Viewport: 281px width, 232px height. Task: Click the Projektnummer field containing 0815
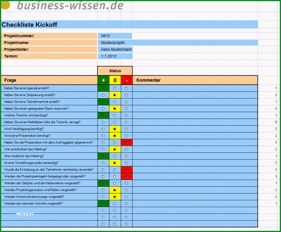(x=115, y=36)
